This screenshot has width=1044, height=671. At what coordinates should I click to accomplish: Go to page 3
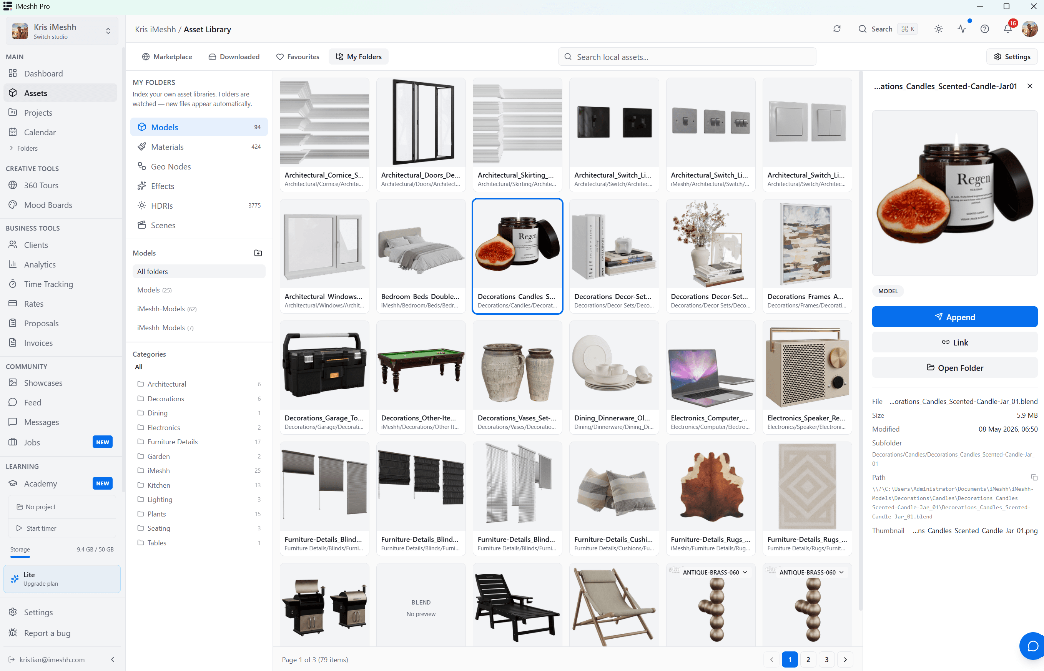(x=826, y=660)
